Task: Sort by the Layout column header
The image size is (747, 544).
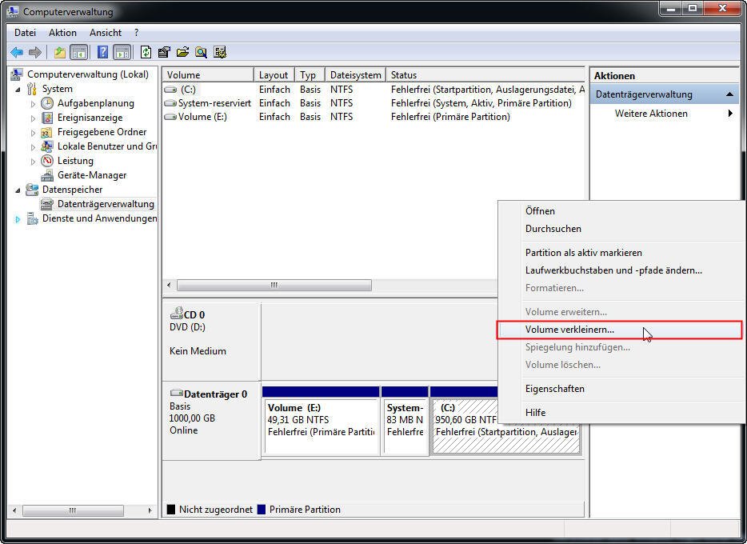Action: click(274, 74)
